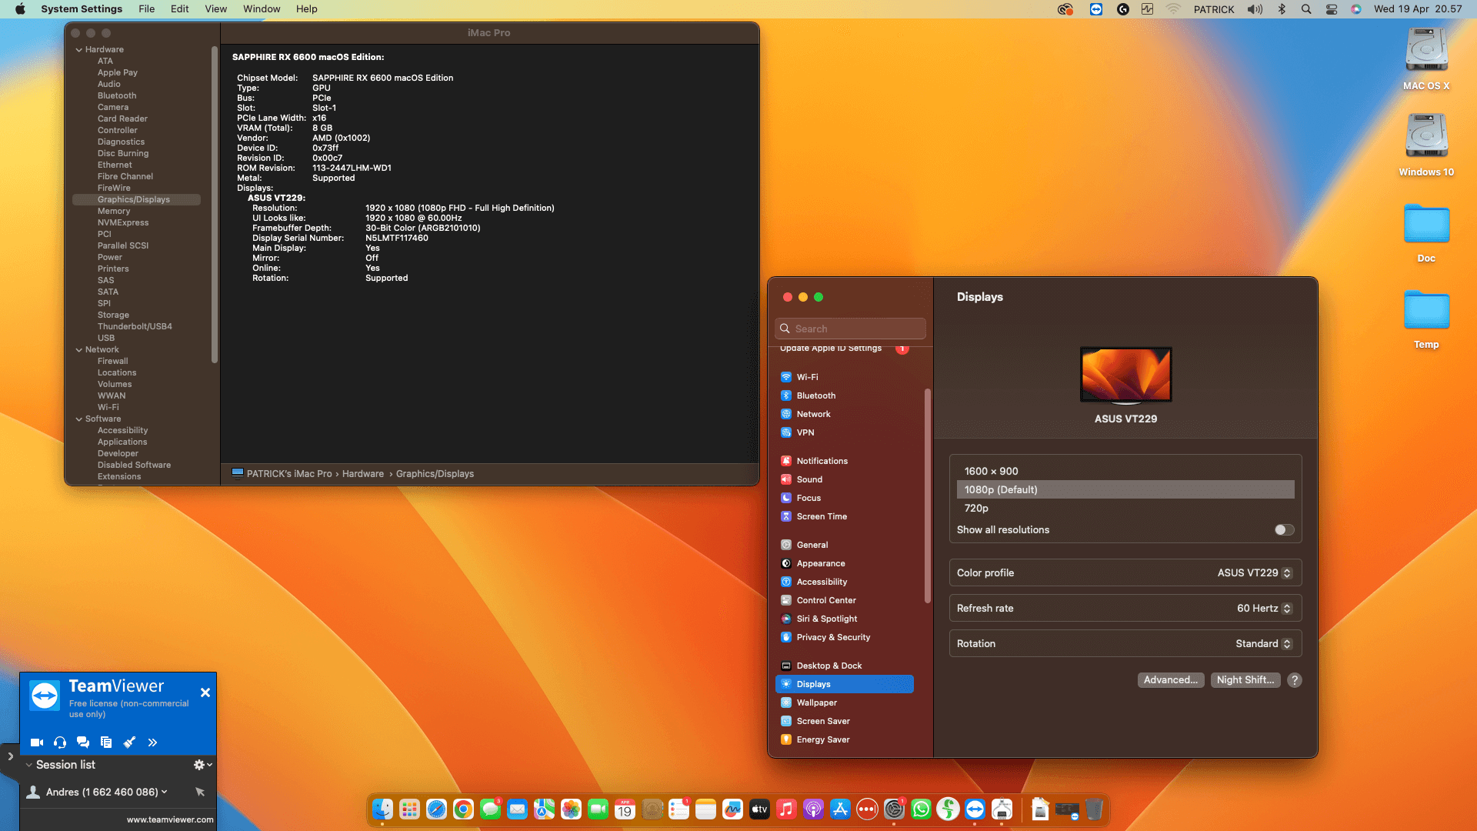Click the TeamViewer remote control cursor icon
This screenshot has height=831, width=1477.
(x=200, y=792)
